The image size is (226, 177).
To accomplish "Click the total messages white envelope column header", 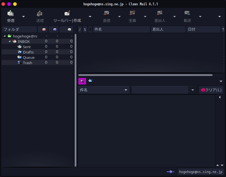I will (66, 29).
